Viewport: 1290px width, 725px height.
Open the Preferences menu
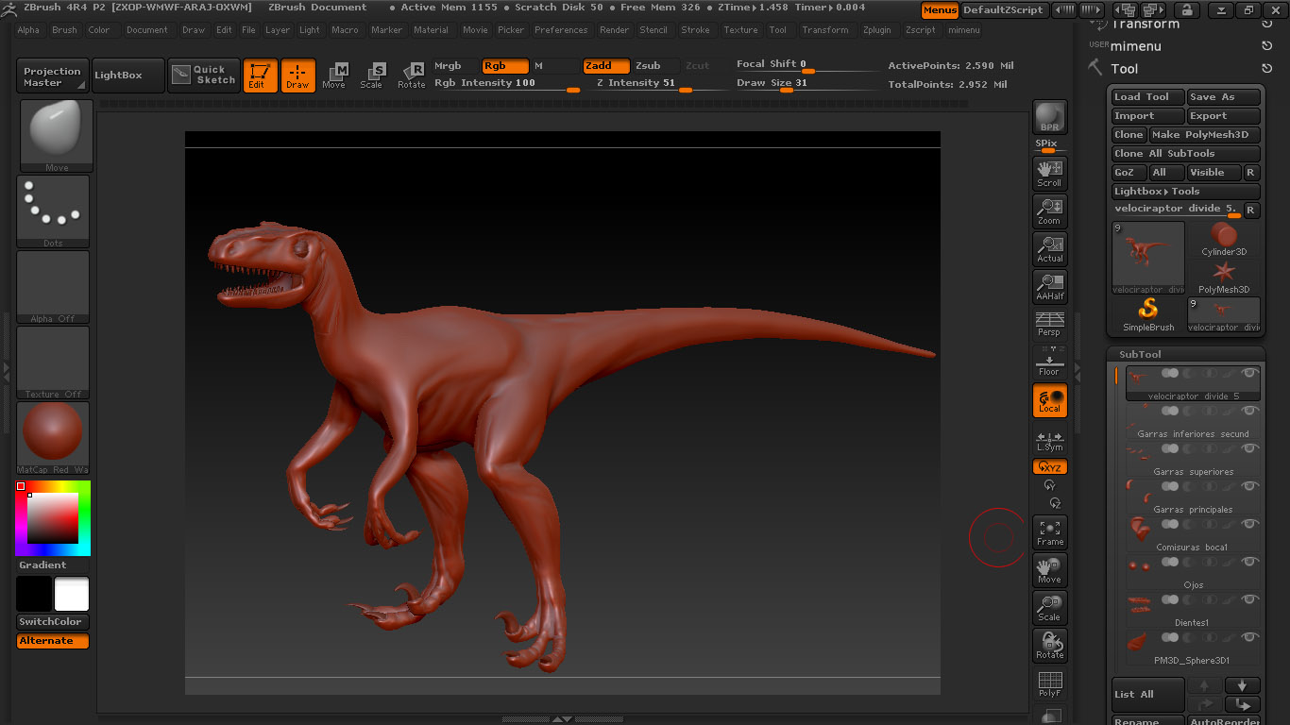click(x=561, y=30)
